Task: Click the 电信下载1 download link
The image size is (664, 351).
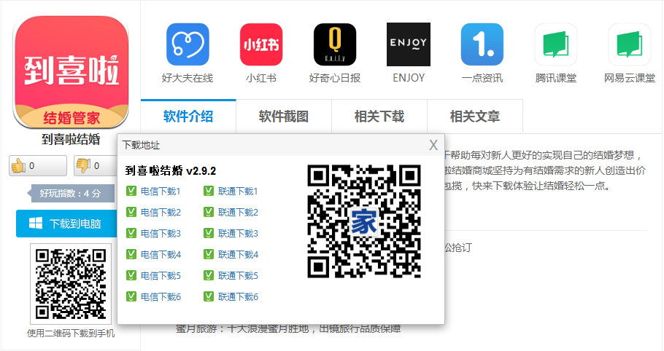Action: tap(160, 192)
